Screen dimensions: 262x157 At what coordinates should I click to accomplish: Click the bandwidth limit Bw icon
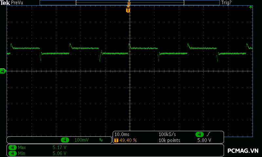tap(101, 140)
